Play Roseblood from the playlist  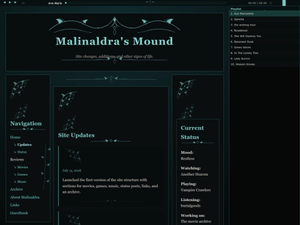(264, 31)
